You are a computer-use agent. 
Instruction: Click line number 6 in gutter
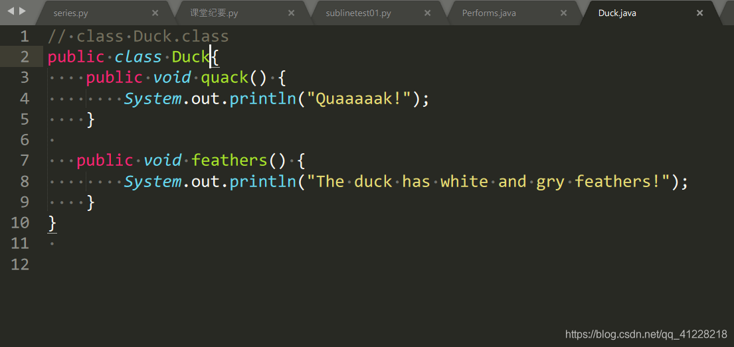click(25, 139)
